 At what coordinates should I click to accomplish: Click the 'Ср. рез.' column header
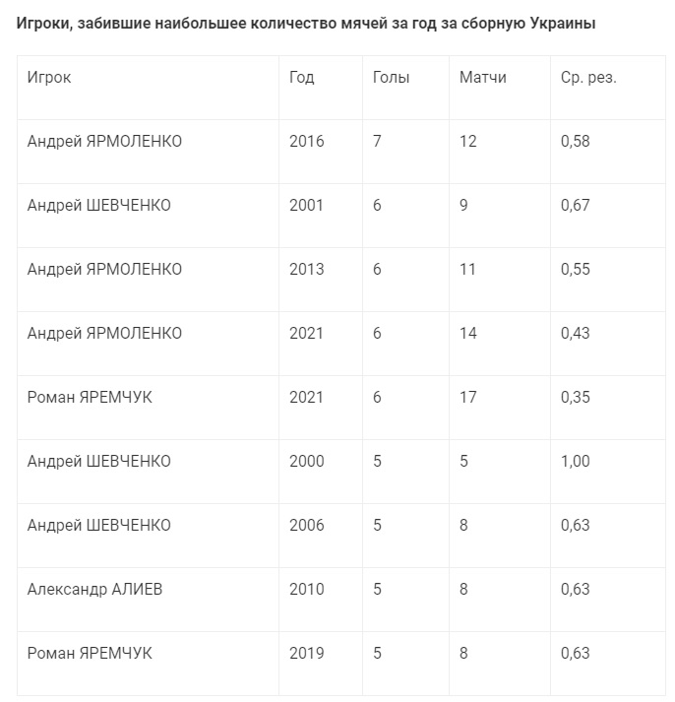(587, 78)
